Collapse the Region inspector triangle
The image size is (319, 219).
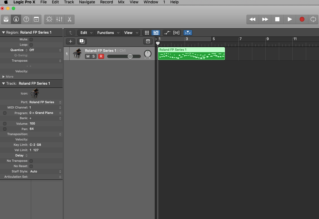(x=3, y=32)
